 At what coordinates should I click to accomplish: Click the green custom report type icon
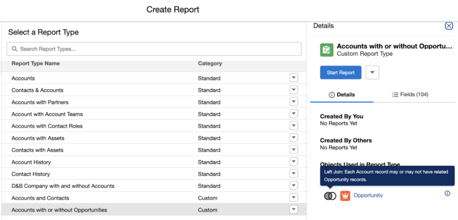(327, 50)
